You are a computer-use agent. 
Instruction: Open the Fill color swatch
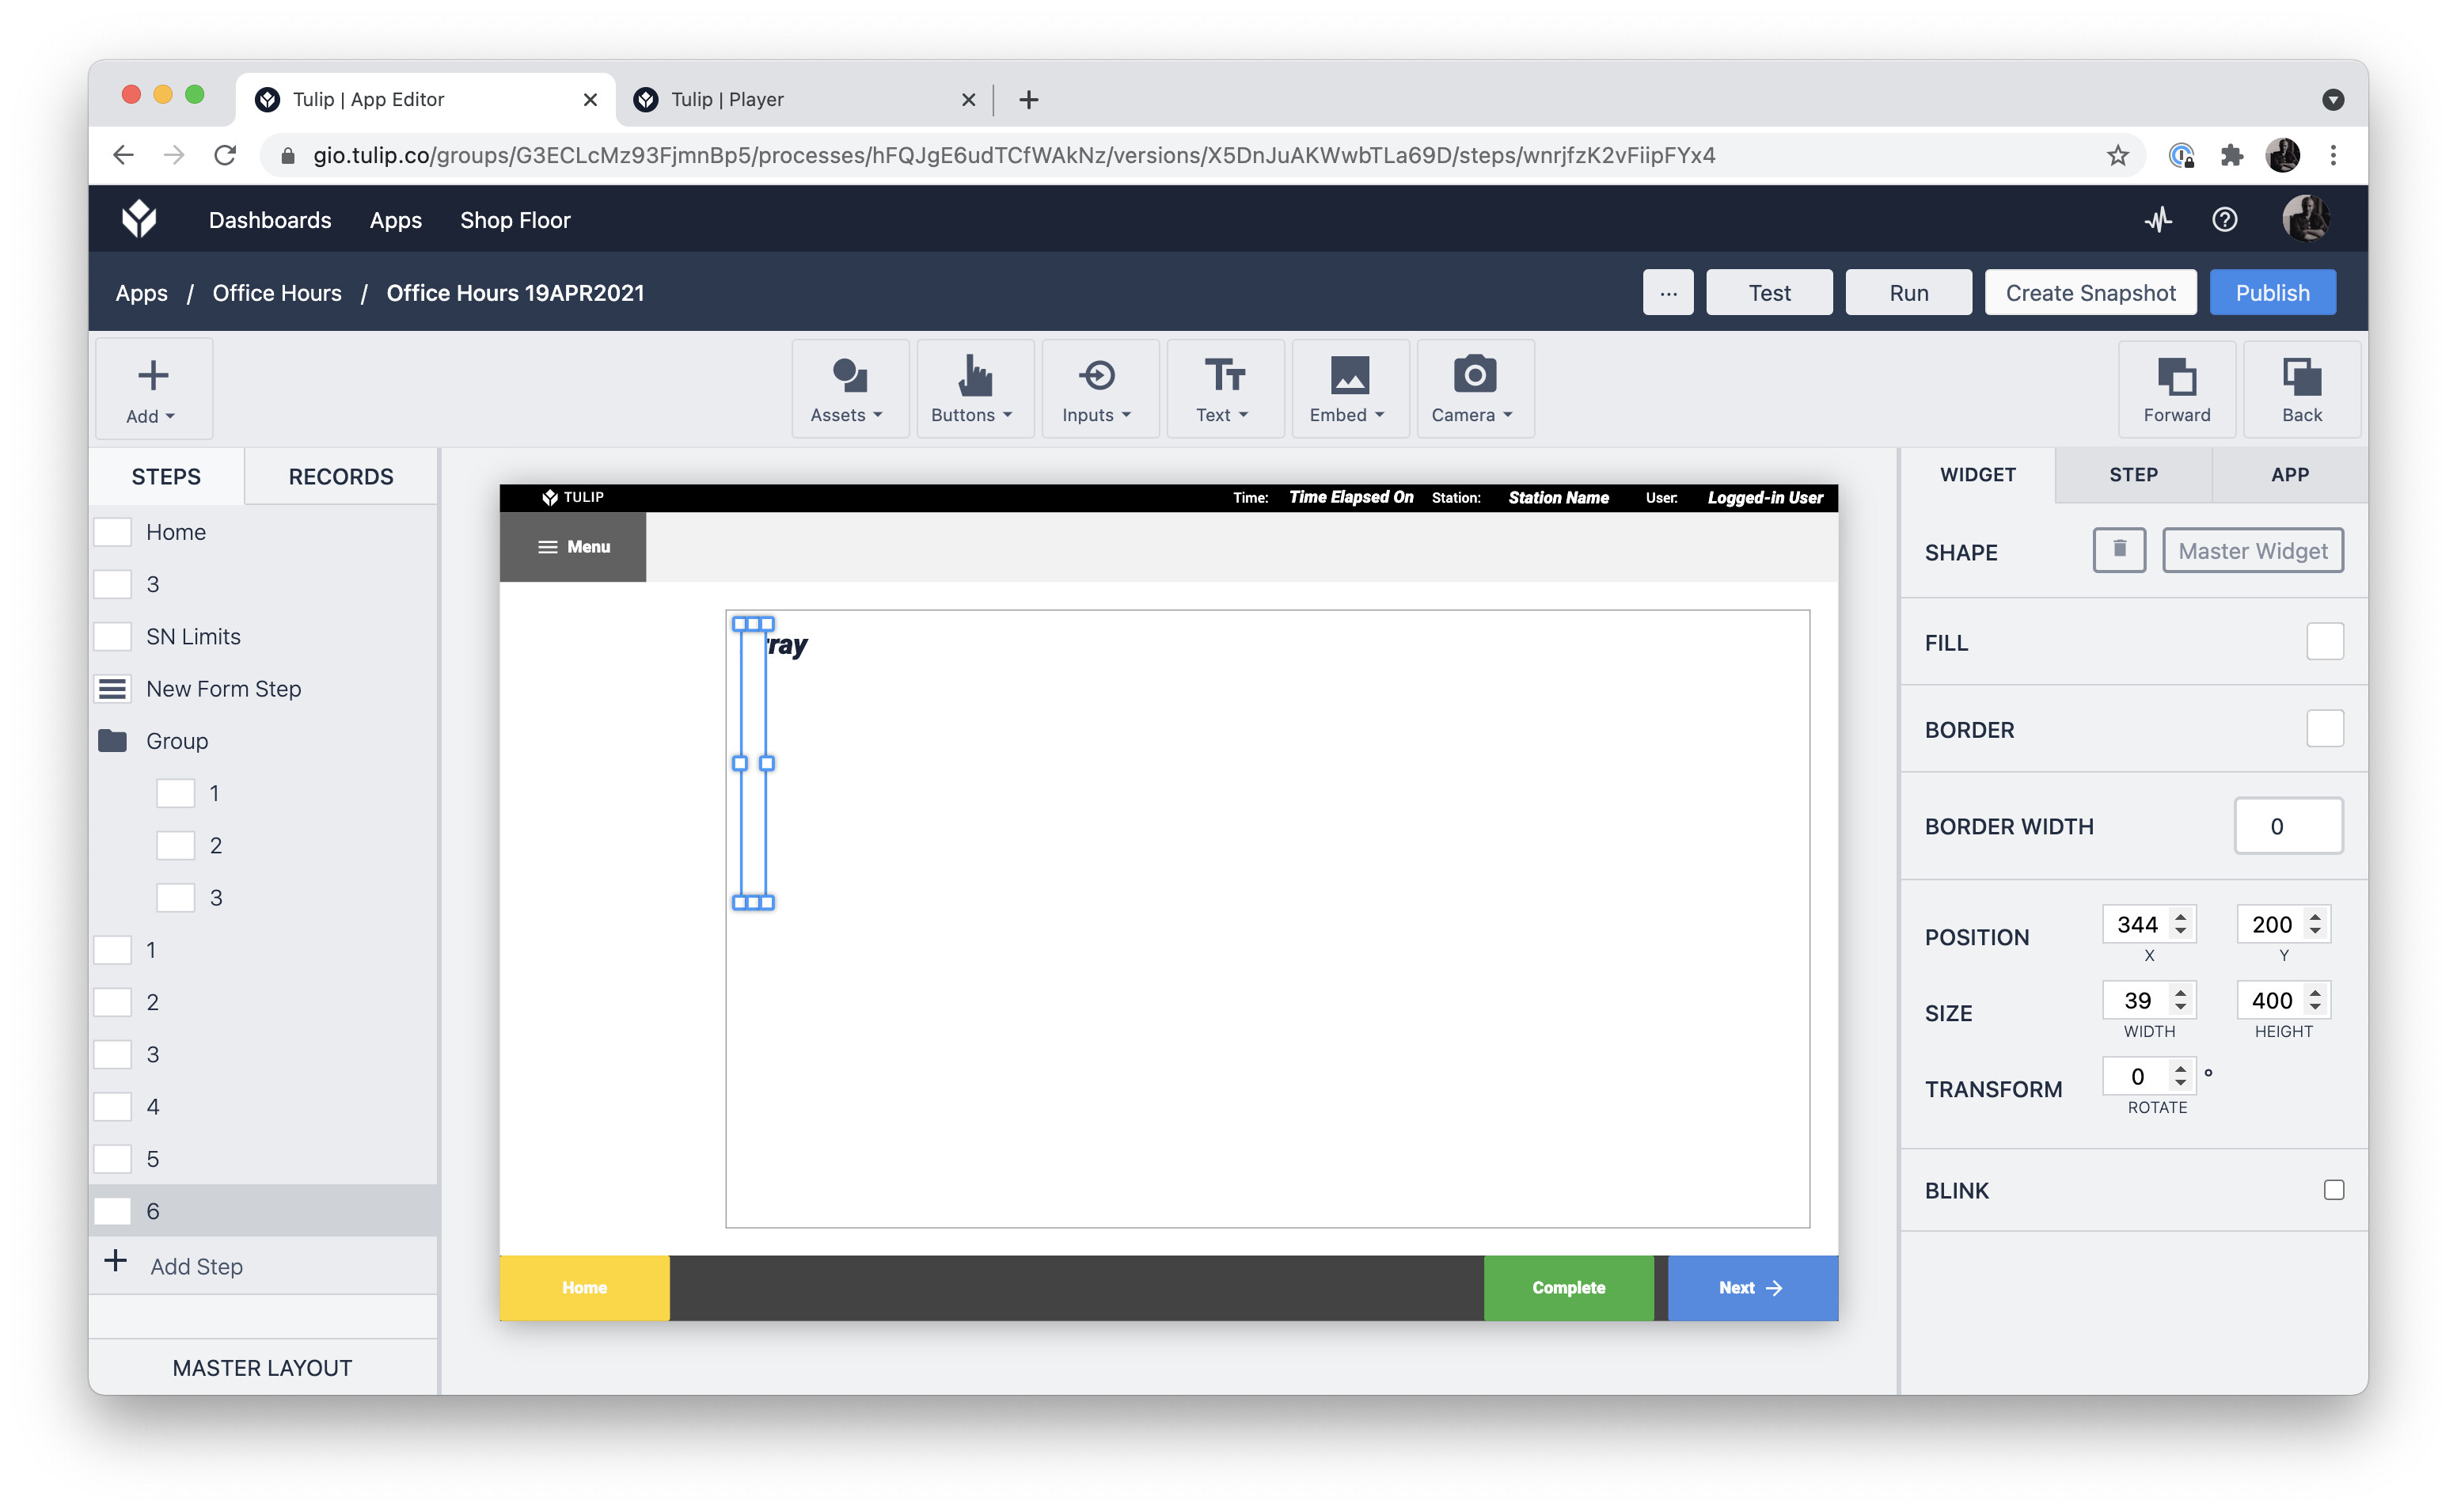click(x=2323, y=642)
